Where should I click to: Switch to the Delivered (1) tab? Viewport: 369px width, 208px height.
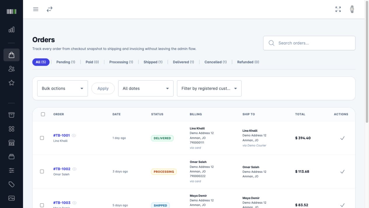click(183, 62)
